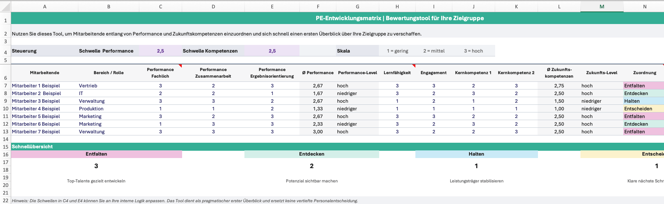Click the Zukunfts-Level heading
This screenshot has width=664, height=204.
click(602, 73)
